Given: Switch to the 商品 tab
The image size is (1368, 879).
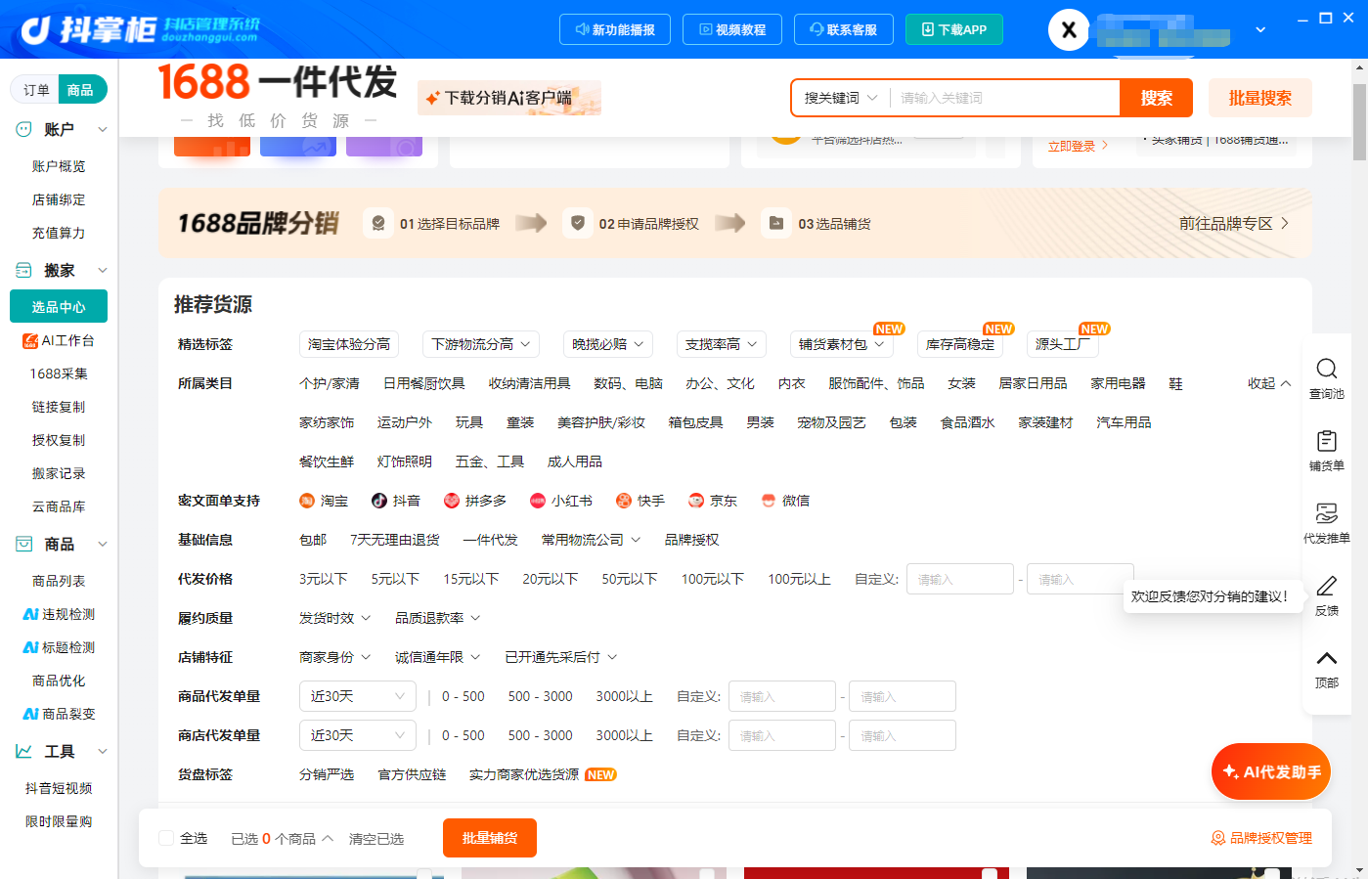Looking at the screenshot, I should [80, 90].
